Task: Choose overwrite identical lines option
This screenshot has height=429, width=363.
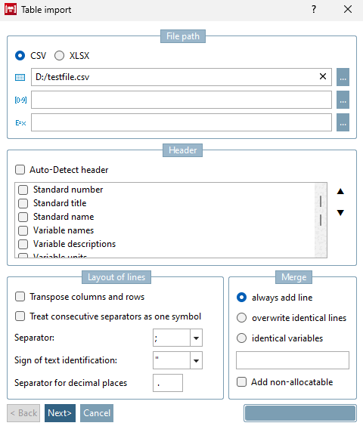Action: coord(241,318)
